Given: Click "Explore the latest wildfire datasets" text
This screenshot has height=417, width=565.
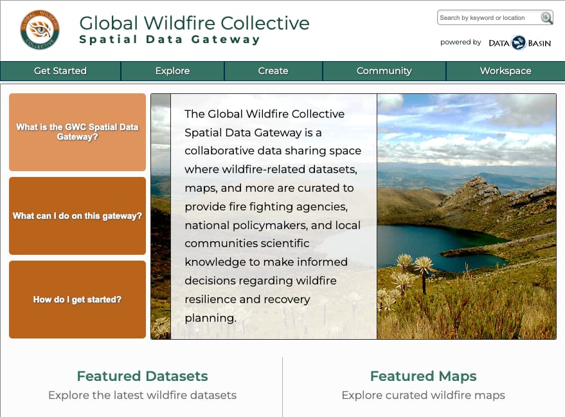Looking at the screenshot, I should pyautogui.click(x=142, y=395).
